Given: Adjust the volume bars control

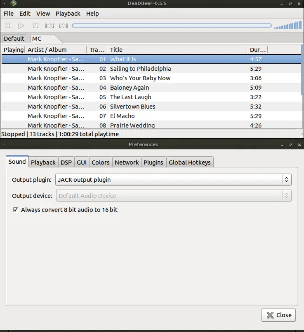Looking at the screenshot, I should 288,25.
